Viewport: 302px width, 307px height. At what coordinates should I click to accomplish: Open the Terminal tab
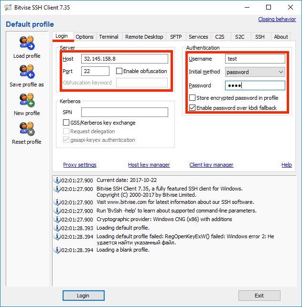point(109,37)
